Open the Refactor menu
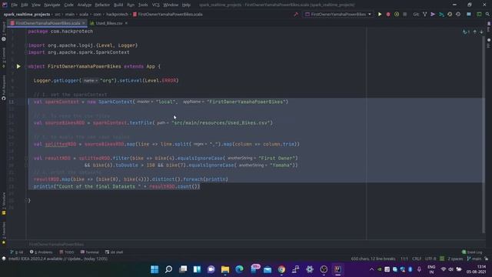Image resolution: width=492 pixels, height=277 pixels. 102,5
